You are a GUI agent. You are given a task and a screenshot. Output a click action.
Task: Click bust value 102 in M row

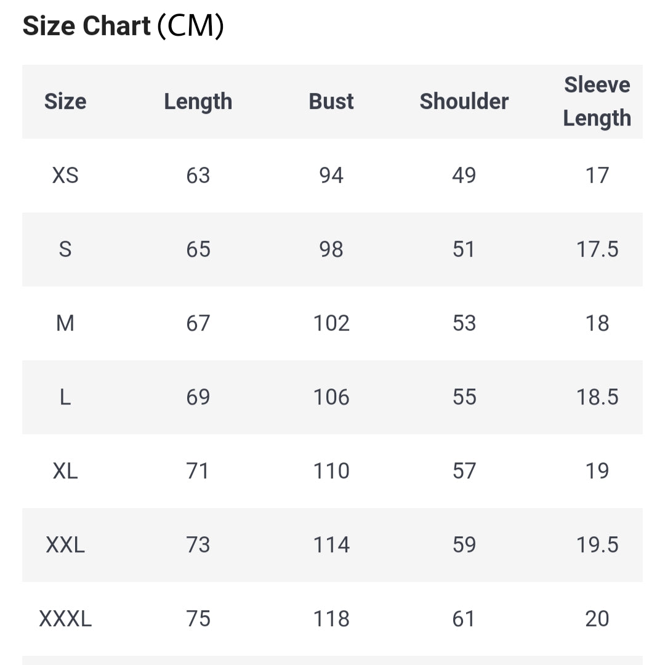[331, 323]
